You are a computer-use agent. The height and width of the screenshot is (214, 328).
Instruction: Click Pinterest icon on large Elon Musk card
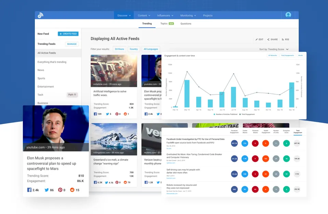pos(60,190)
